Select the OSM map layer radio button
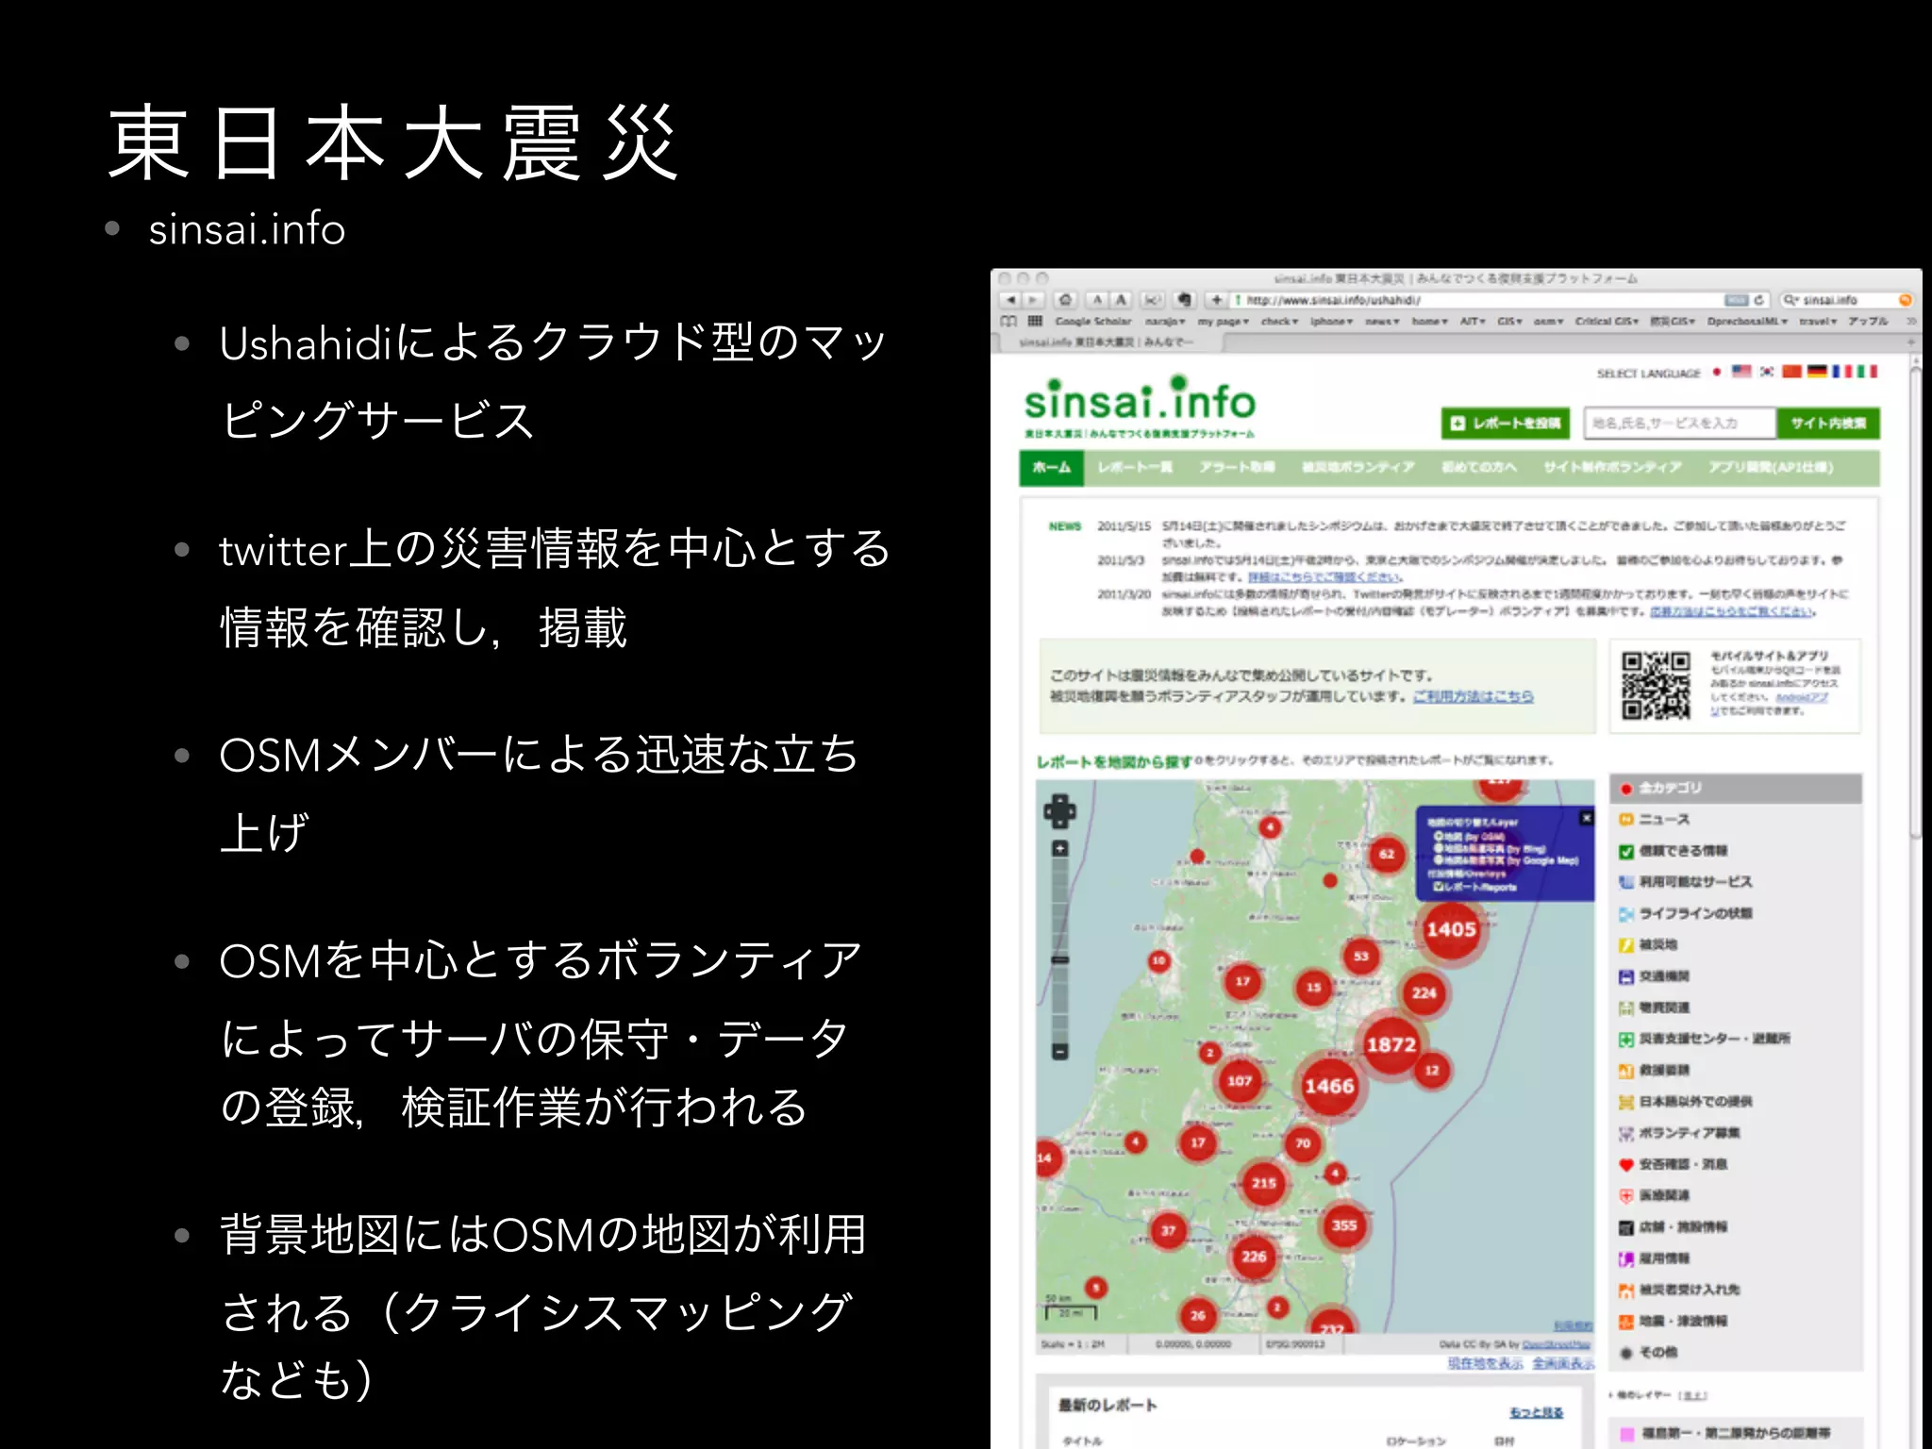 pyautogui.click(x=1440, y=837)
